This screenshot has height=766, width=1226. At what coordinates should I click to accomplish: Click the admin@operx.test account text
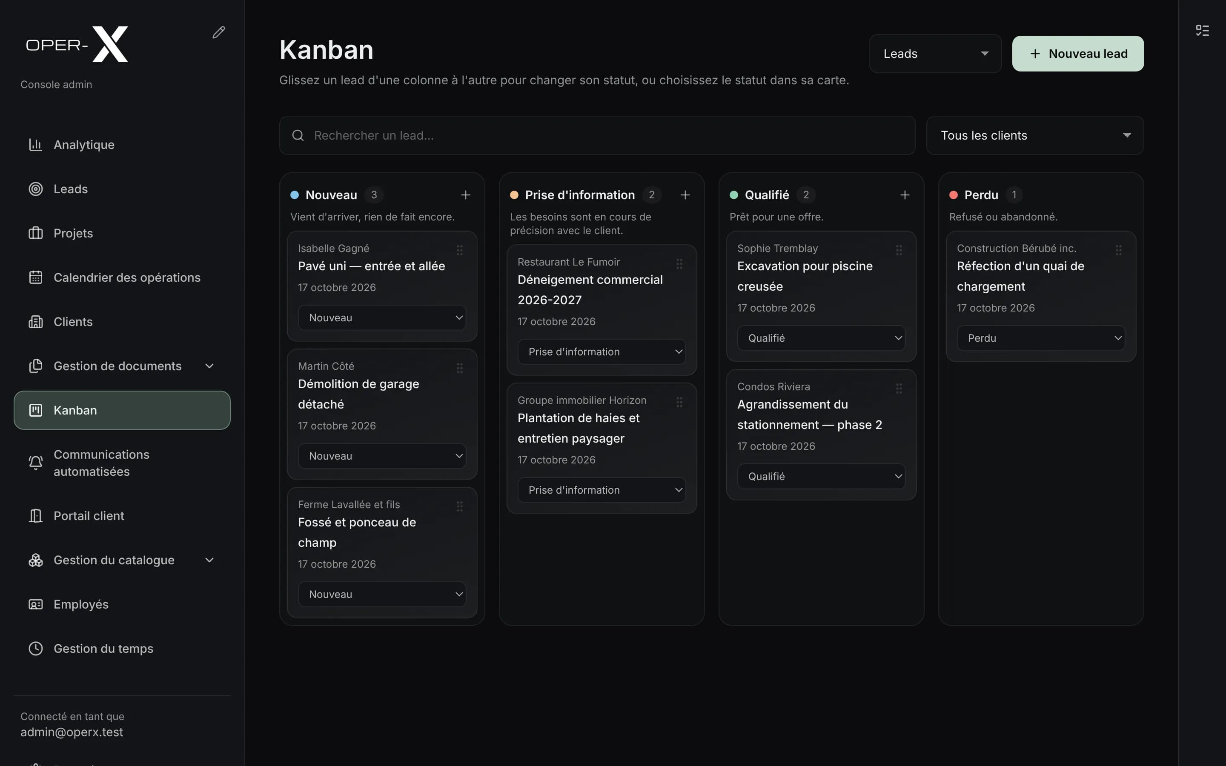point(72,732)
